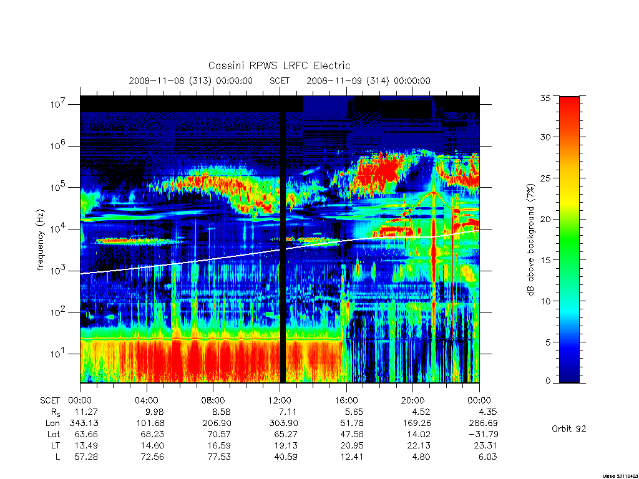Image resolution: width=639 pixels, height=479 pixels.
Task: Click the local time value 16.59
Action: pyautogui.click(x=219, y=445)
